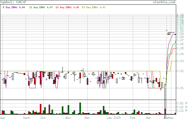Click the May month label

click(171, 118)
